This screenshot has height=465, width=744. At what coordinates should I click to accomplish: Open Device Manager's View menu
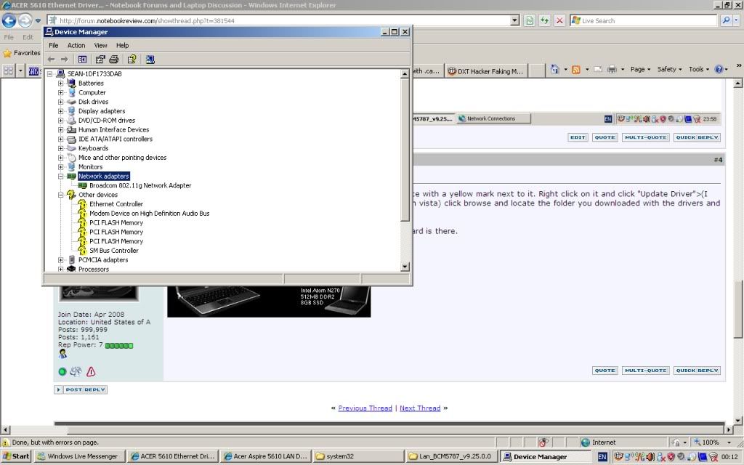coord(100,46)
